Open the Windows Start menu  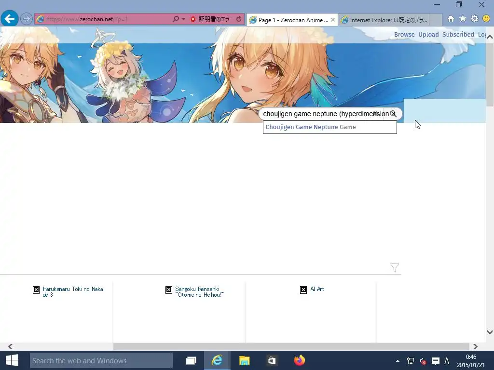[12, 360]
